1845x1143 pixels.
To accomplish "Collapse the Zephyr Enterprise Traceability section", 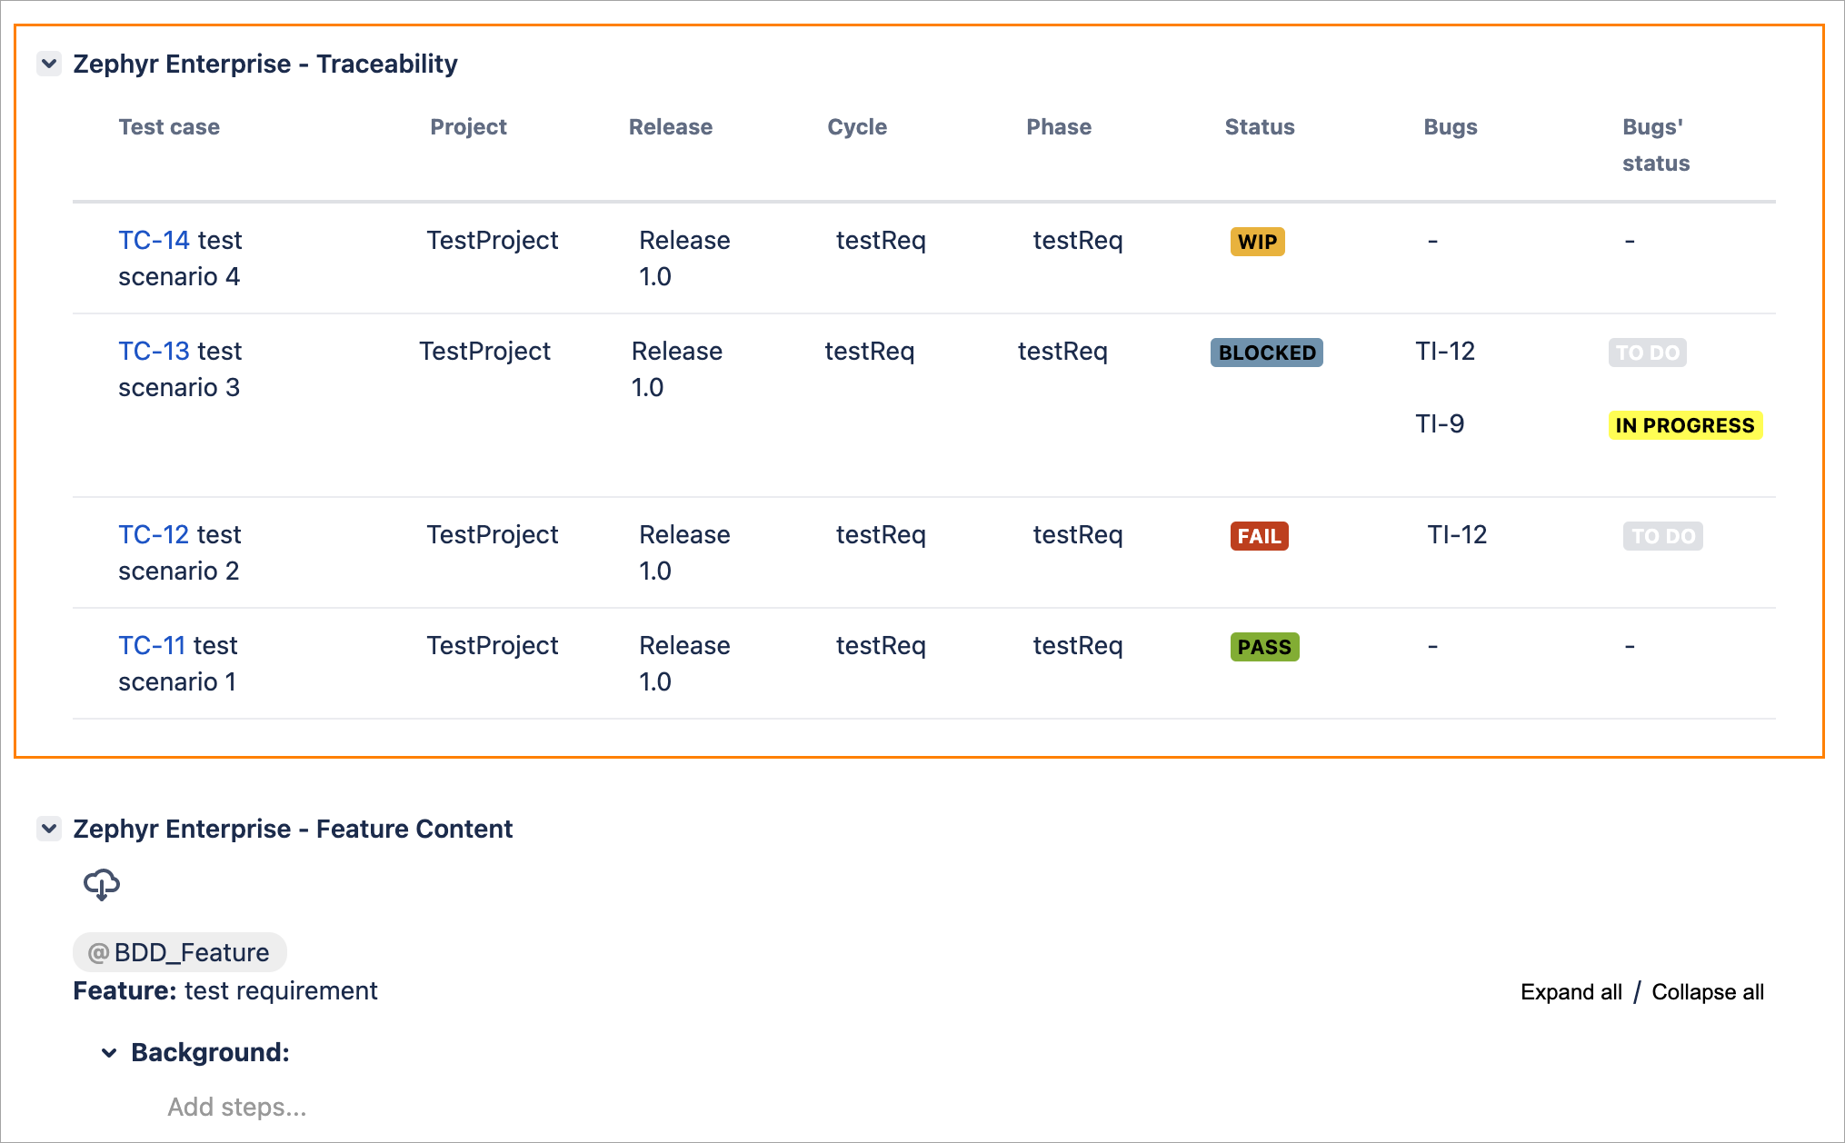I will (49, 64).
